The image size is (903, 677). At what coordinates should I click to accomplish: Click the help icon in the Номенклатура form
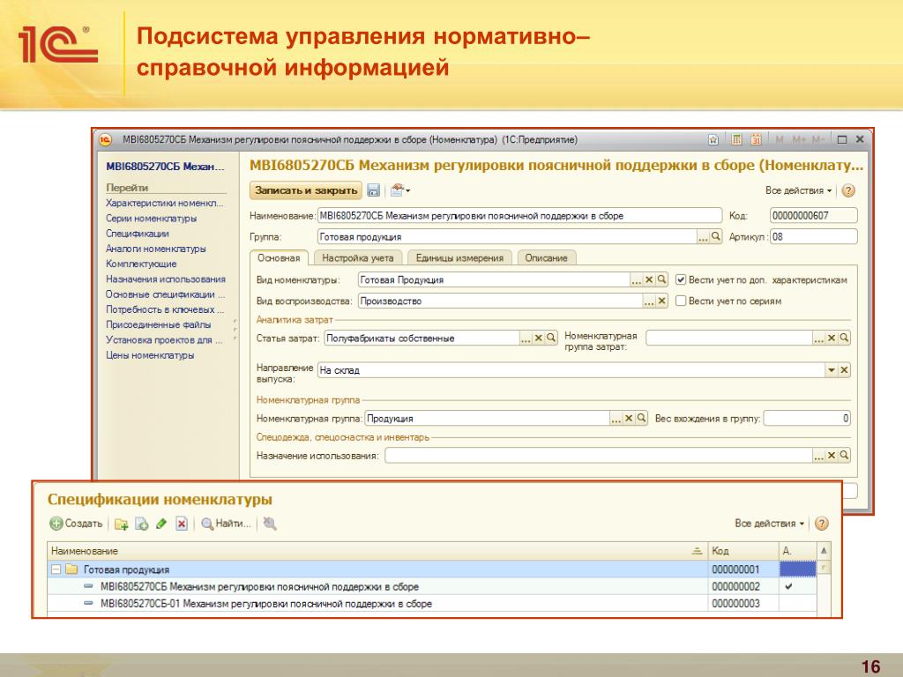point(848,190)
